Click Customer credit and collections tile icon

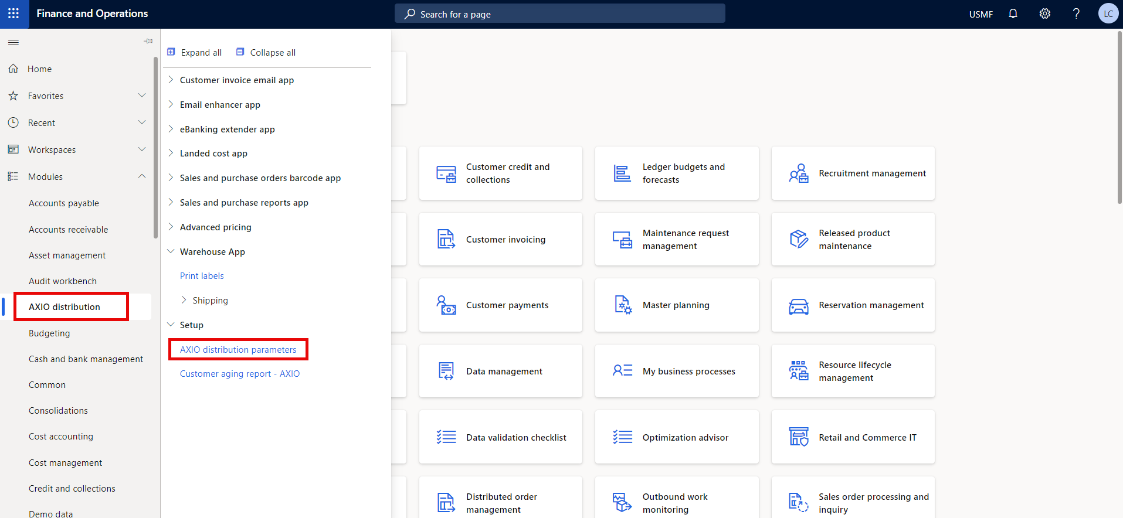point(446,173)
